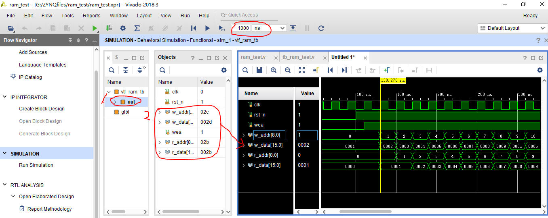The image size is (548, 218).
Task: Click waveform Go To Last Time icon
Action: (x=344, y=70)
